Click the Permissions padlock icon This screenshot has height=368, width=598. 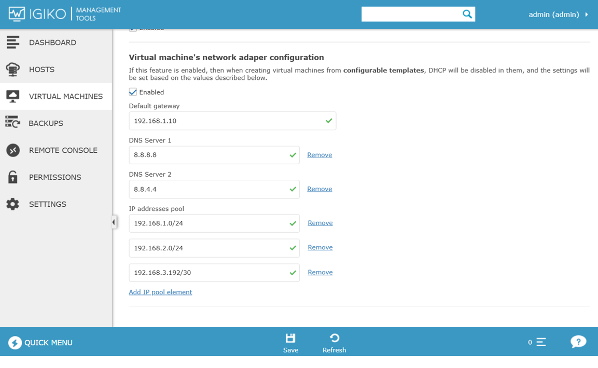(13, 177)
